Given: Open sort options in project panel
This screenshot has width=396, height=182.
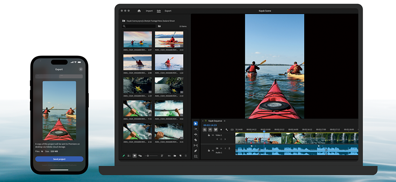Looking at the screenshot, I should (x=162, y=156).
